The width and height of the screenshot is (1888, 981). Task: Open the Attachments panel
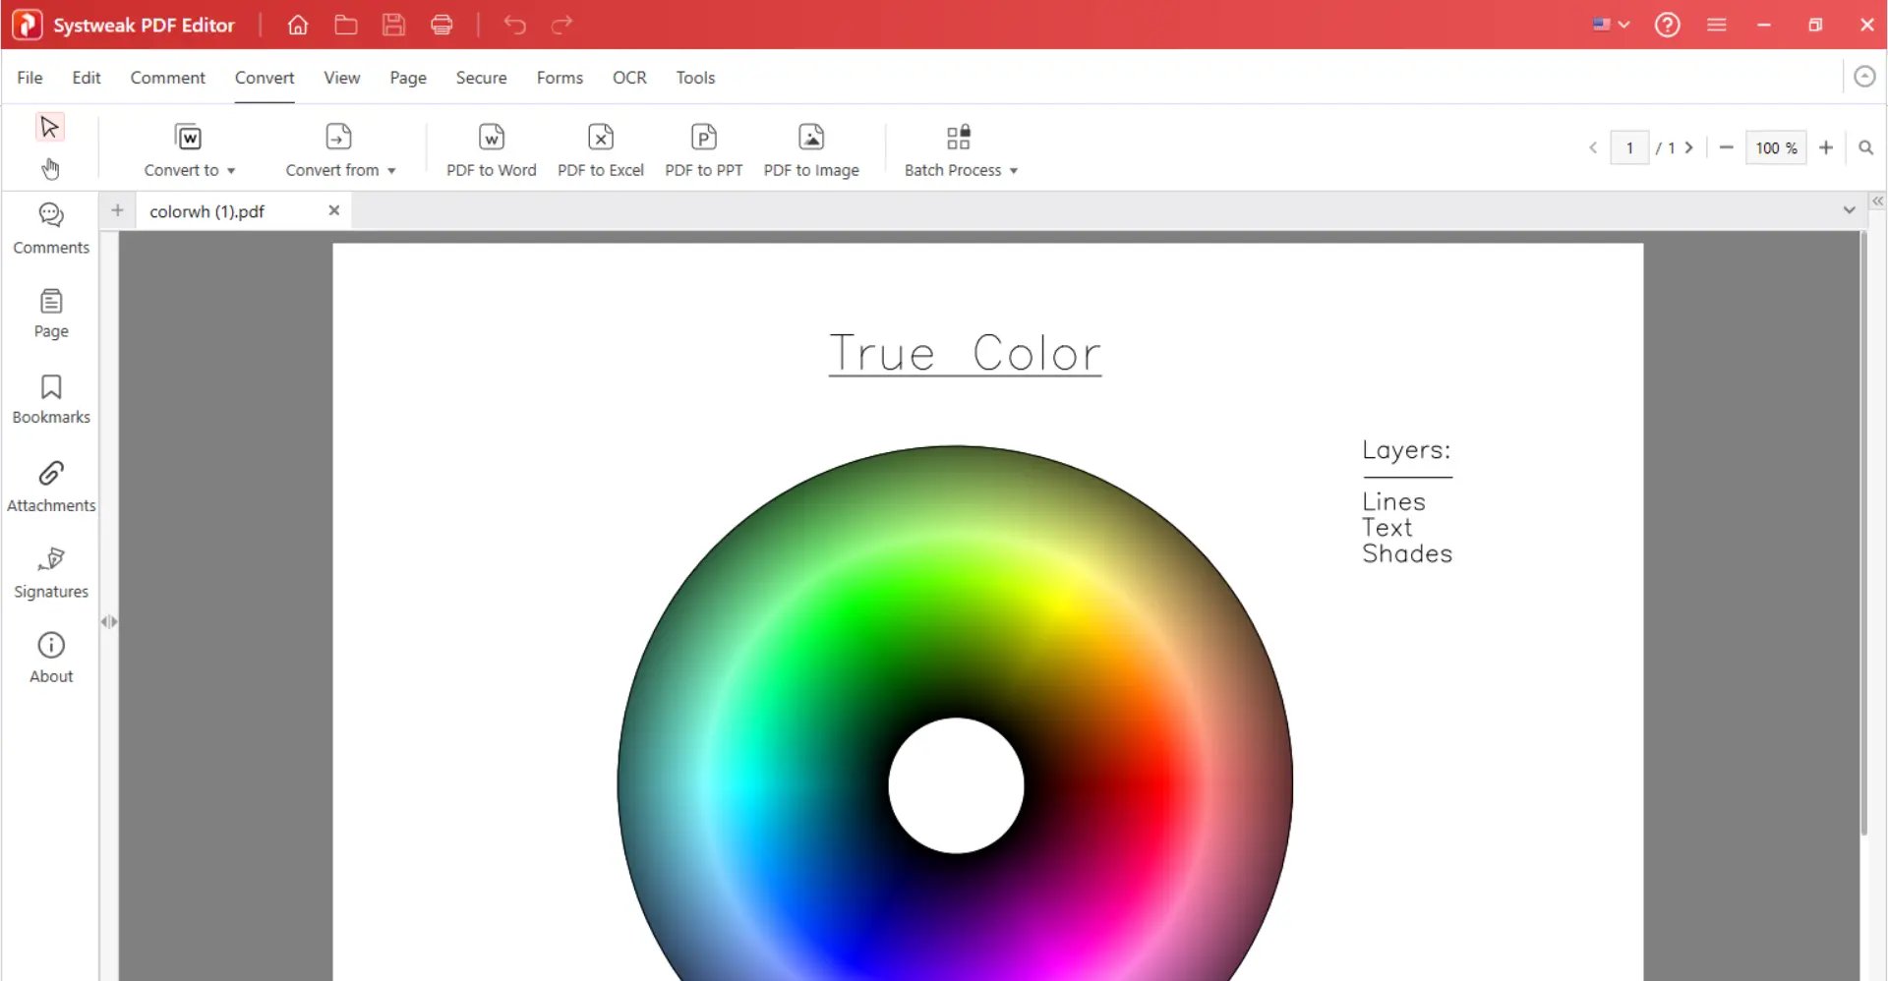pos(51,487)
